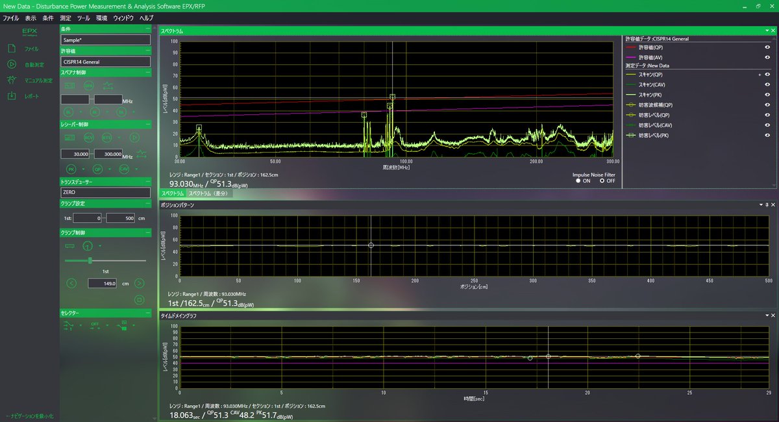Move clamp right with the arrow button
This screenshot has height=422, width=779.
[x=140, y=283]
